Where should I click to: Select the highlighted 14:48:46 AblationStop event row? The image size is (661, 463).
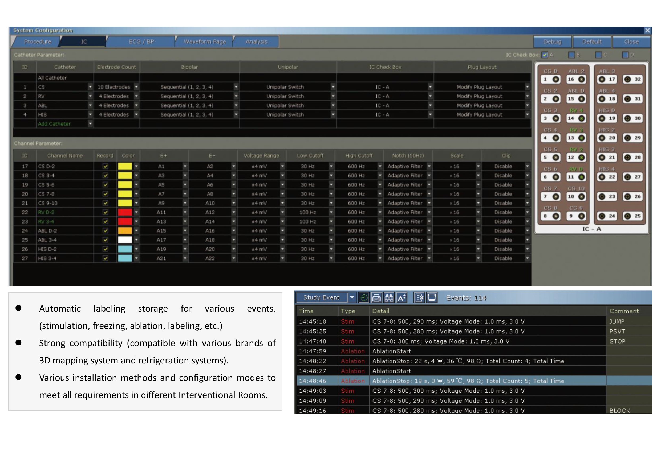474,381
